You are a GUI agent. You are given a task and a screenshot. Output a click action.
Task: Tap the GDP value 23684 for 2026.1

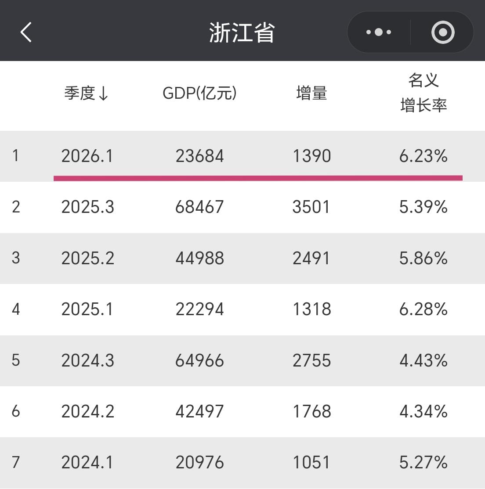200,156
